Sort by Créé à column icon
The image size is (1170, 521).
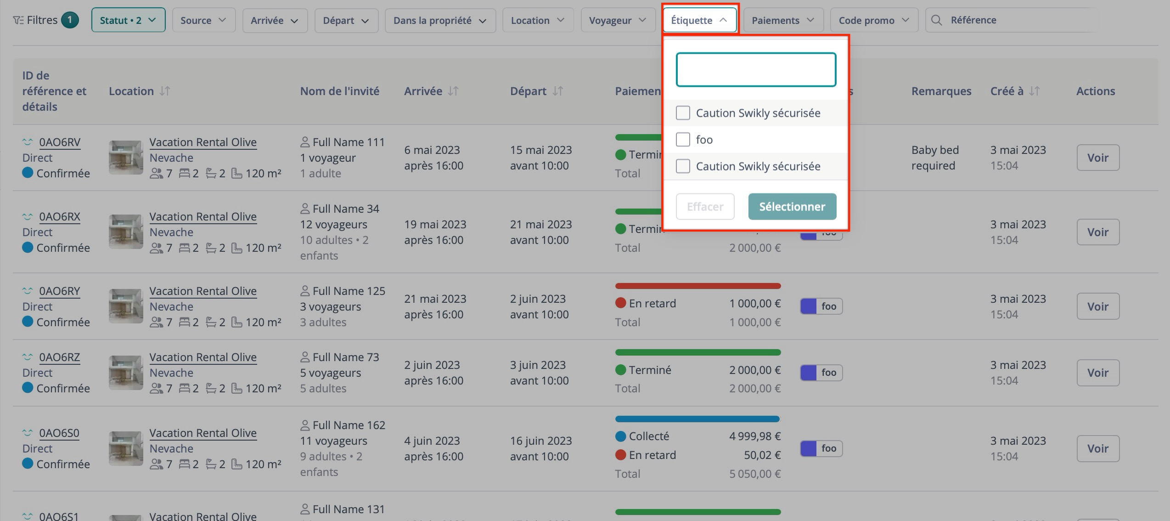click(1034, 91)
